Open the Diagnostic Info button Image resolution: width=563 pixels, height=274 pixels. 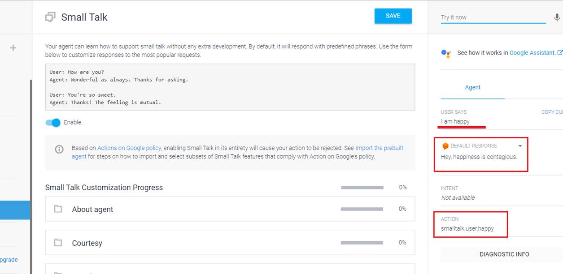pos(504,254)
